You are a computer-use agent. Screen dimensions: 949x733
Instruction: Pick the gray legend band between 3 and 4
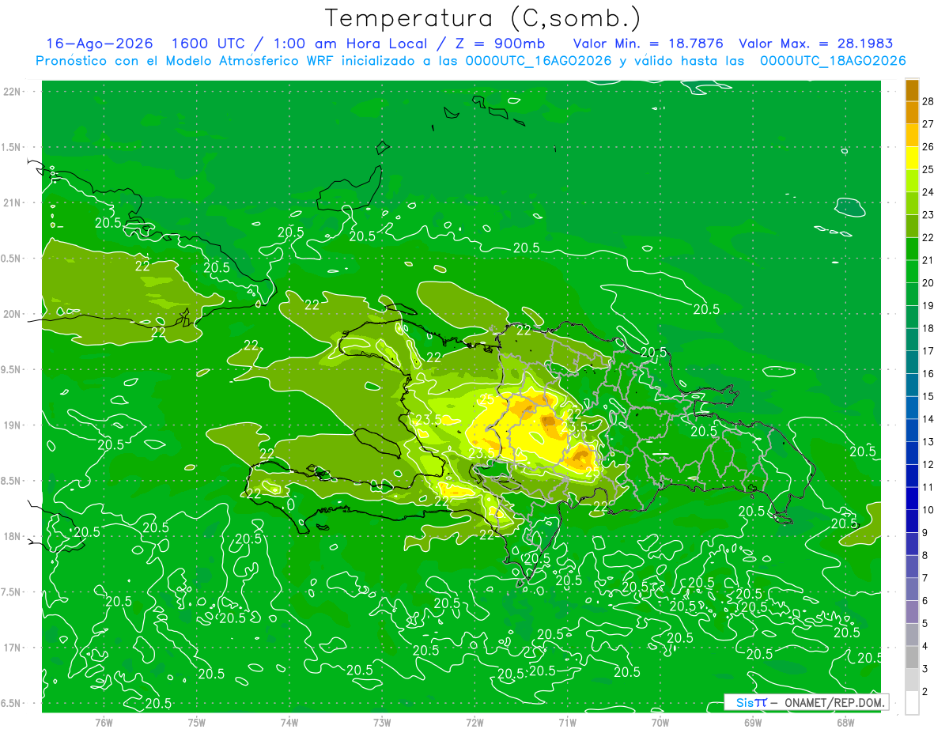pyautogui.click(x=912, y=657)
